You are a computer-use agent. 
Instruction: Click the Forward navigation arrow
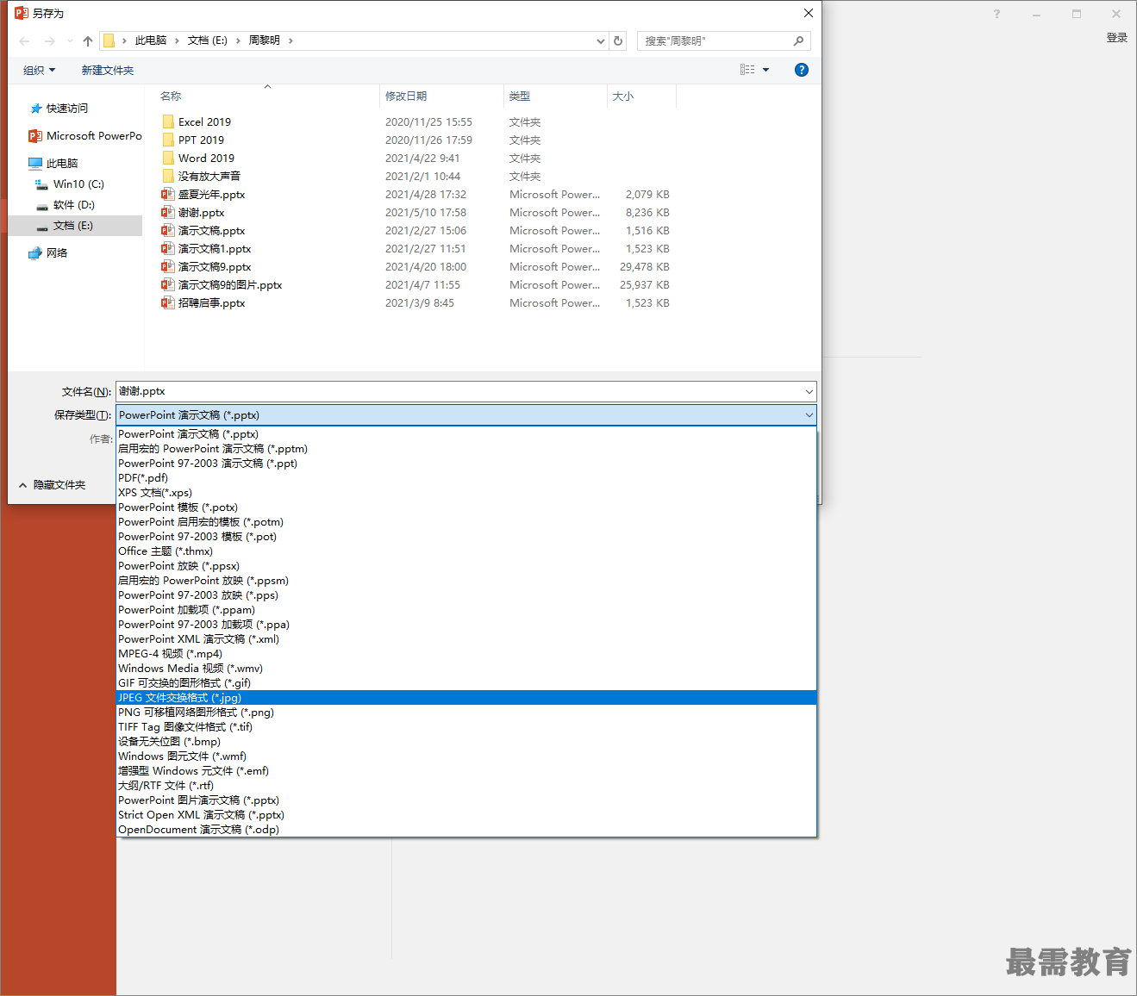[49, 40]
